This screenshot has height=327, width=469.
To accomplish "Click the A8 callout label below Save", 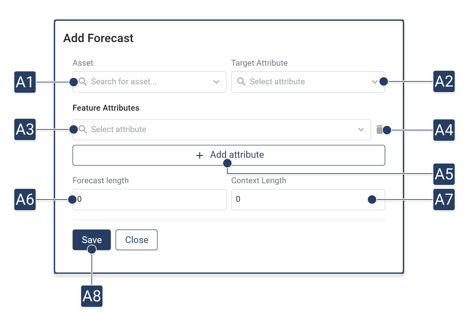I will click(x=92, y=296).
